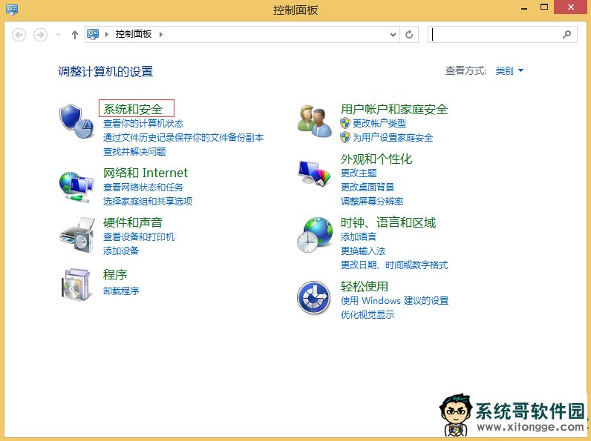This screenshot has width=591, height=441.
Task: Open the 时钟、语言和区域 clock globe icon
Action: 315,235
